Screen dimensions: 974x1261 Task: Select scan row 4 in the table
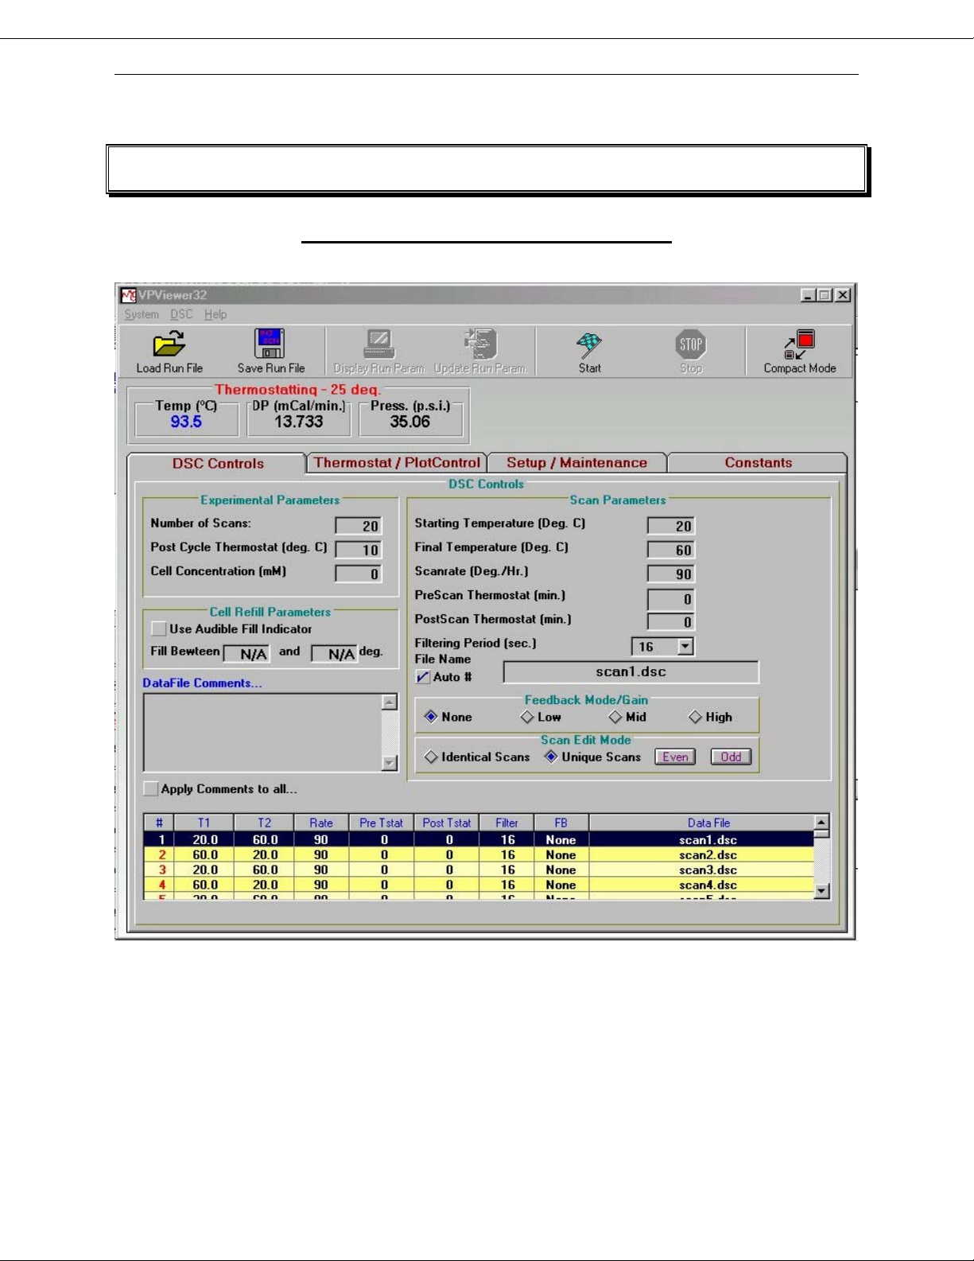pos(479,885)
